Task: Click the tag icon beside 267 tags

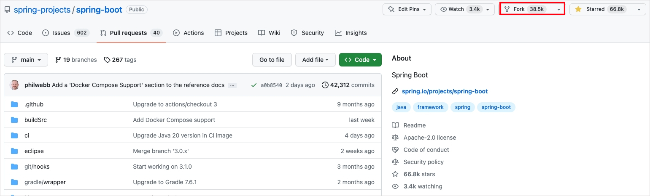Action: pos(107,60)
